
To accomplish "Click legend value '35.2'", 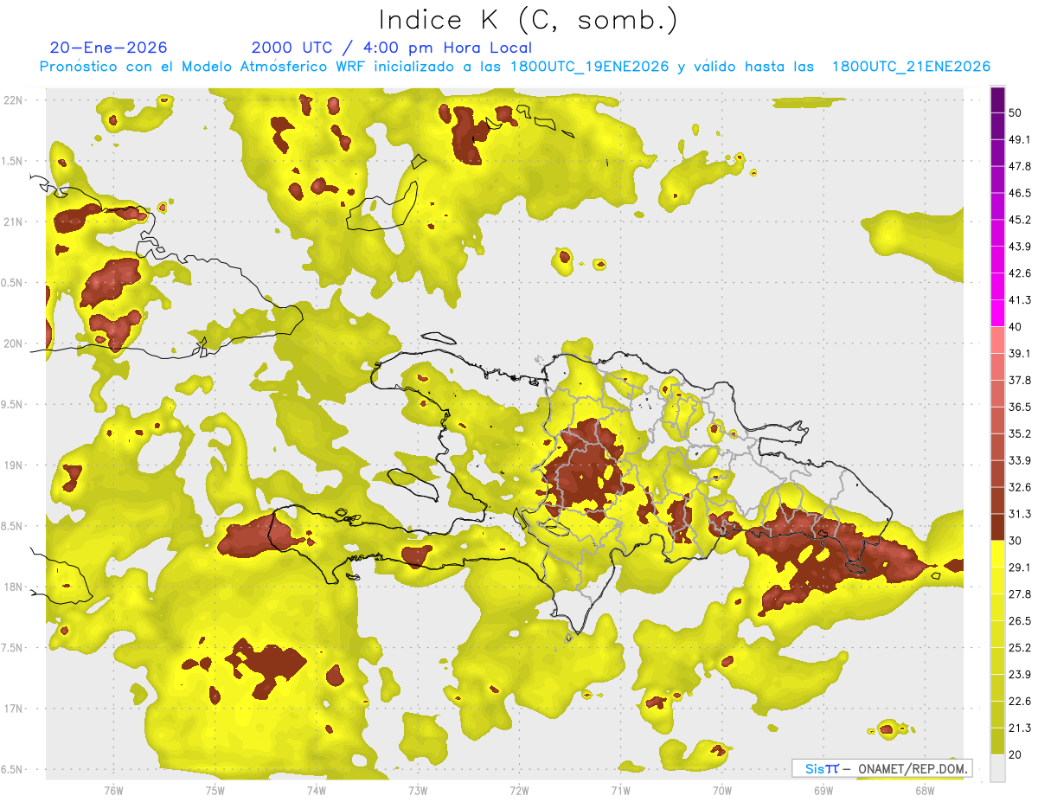I will point(1020,433).
